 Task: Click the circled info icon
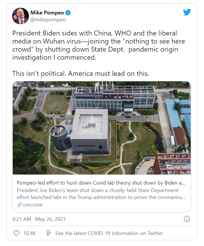[x=187, y=219]
